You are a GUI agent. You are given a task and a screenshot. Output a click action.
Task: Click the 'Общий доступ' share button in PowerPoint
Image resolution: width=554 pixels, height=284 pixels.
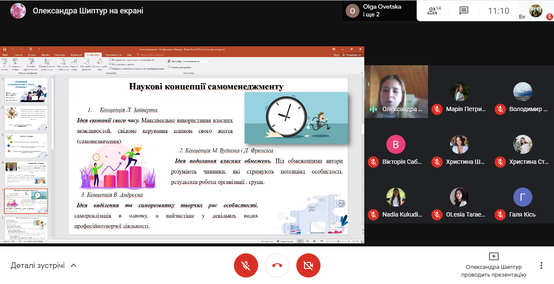coord(352,55)
